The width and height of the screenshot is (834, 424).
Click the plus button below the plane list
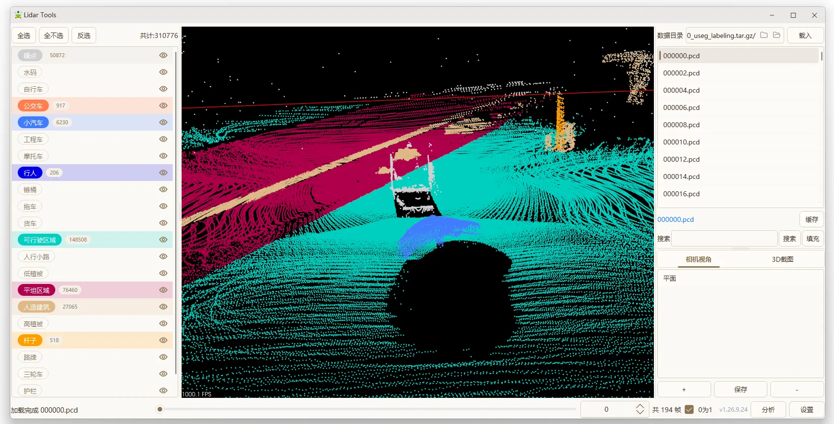click(684, 389)
